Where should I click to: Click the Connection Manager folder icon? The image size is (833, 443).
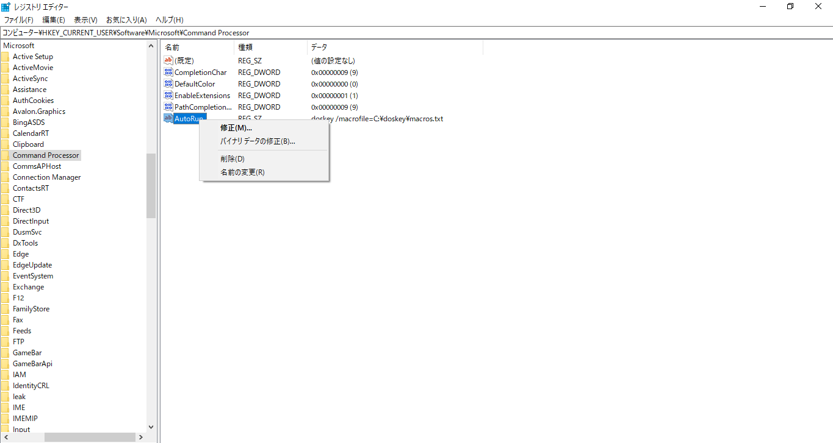5,177
